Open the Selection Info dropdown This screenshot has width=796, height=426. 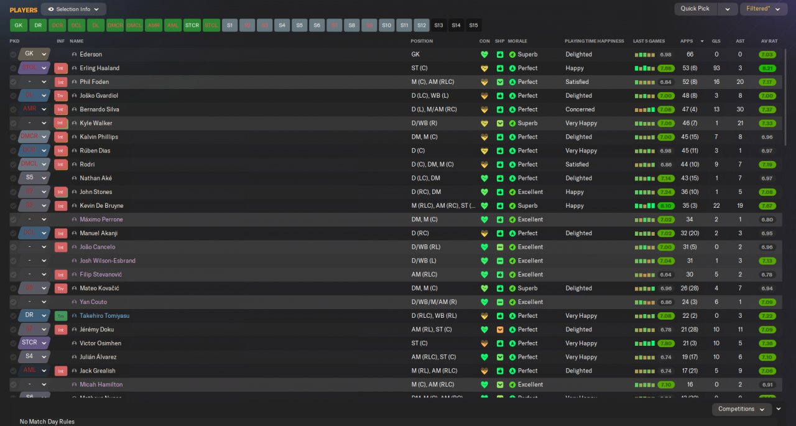[73, 9]
